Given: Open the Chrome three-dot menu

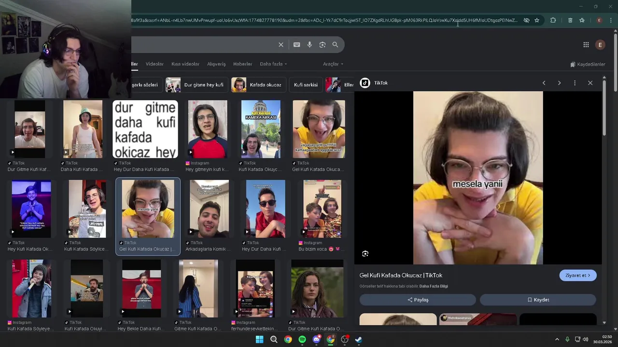Looking at the screenshot, I should point(611,20).
